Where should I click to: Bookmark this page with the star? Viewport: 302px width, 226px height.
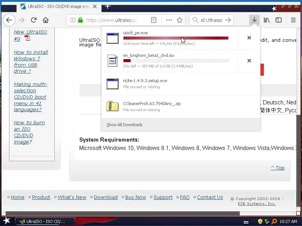[x=180, y=20]
